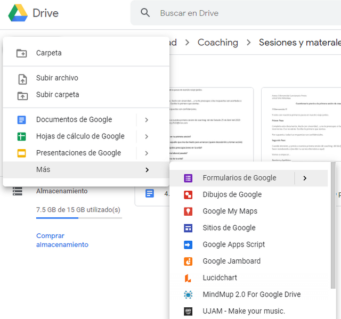
Task: Choose Sitios de Google
Action: 249,228
